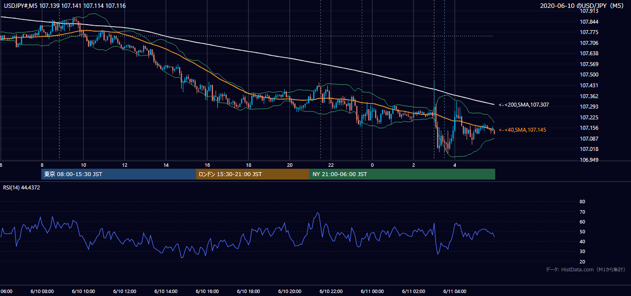Image resolution: width=631 pixels, height=296 pixels.
Task: Click the 6/10 08:00 date label
Action: click(x=41, y=291)
